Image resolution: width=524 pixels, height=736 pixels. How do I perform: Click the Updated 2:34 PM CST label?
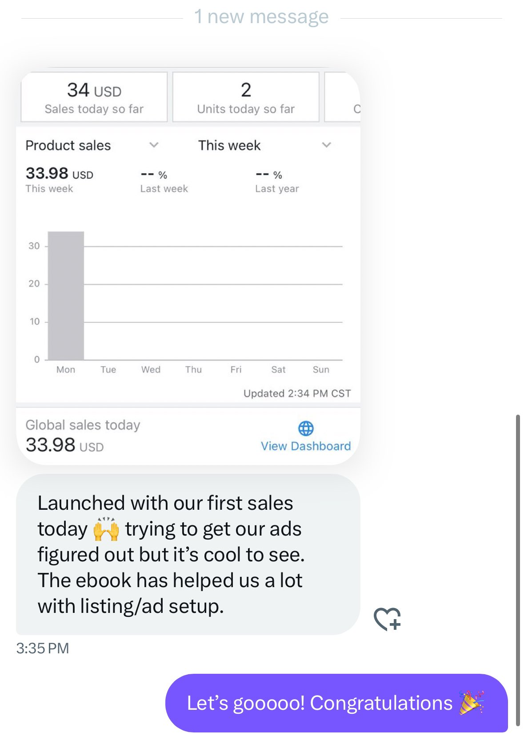point(297,393)
